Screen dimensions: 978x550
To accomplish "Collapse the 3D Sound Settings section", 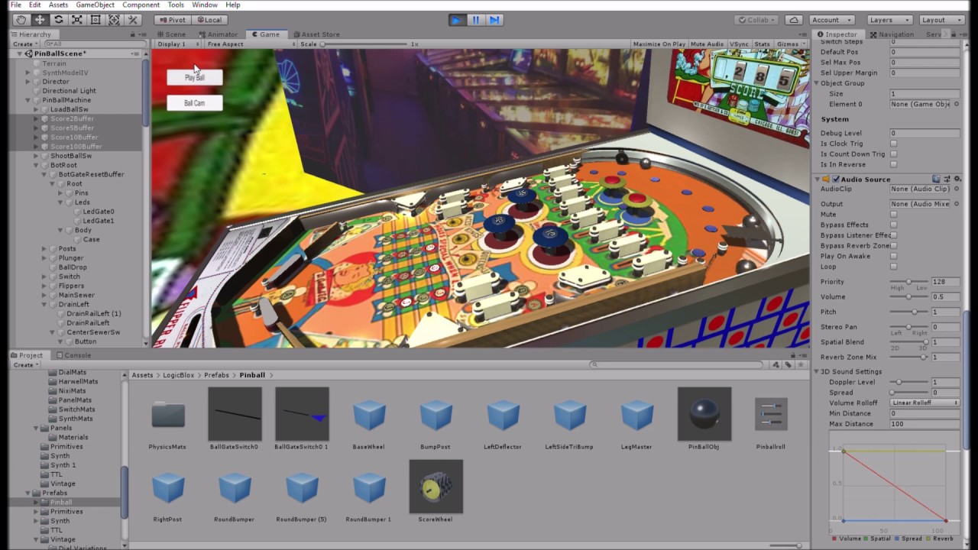I will click(x=816, y=371).
